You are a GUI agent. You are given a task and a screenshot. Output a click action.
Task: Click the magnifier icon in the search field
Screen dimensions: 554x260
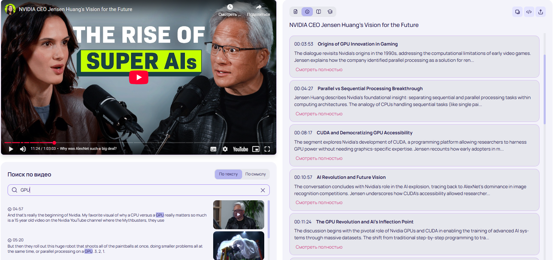[14, 190]
